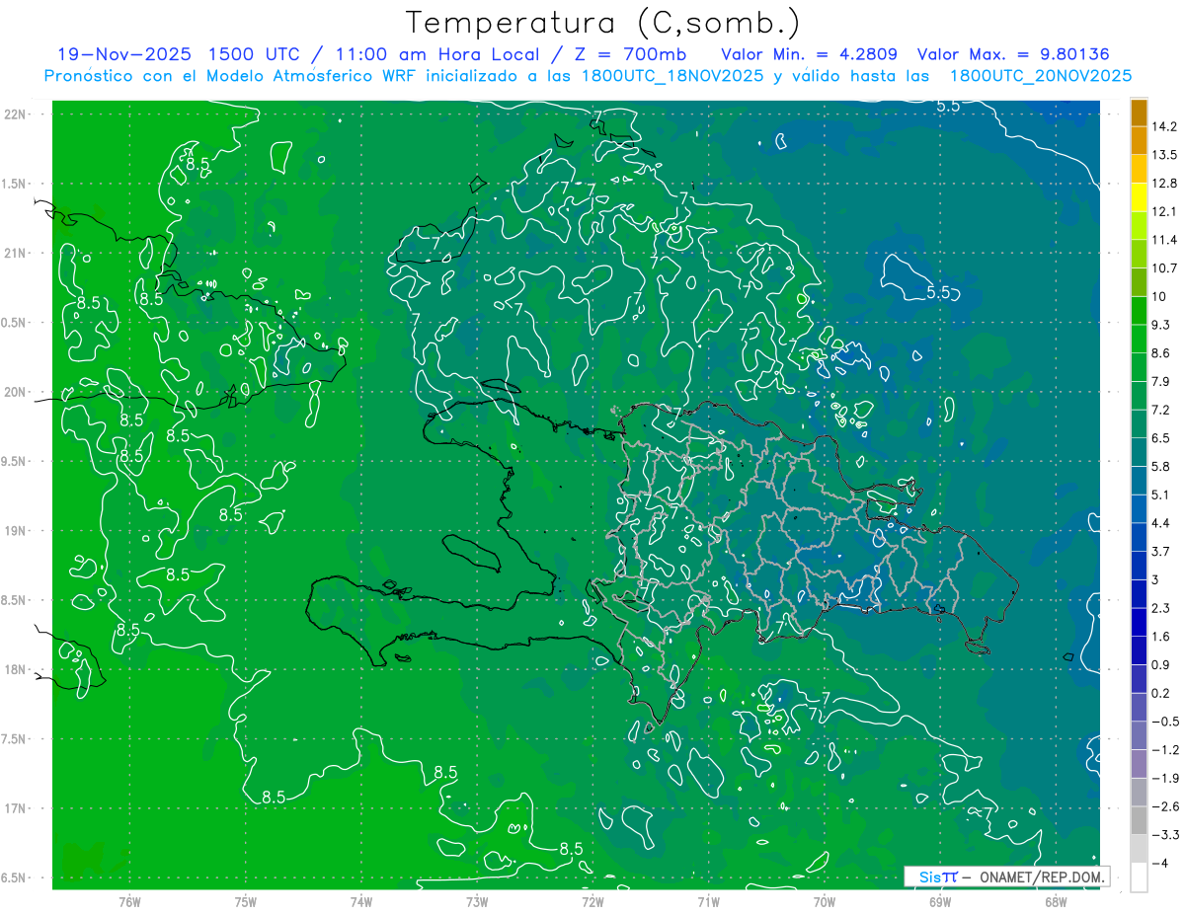The width and height of the screenshot is (1185, 915).
Task: Click the -0.5 colorbar value
Action: coord(1164,722)
